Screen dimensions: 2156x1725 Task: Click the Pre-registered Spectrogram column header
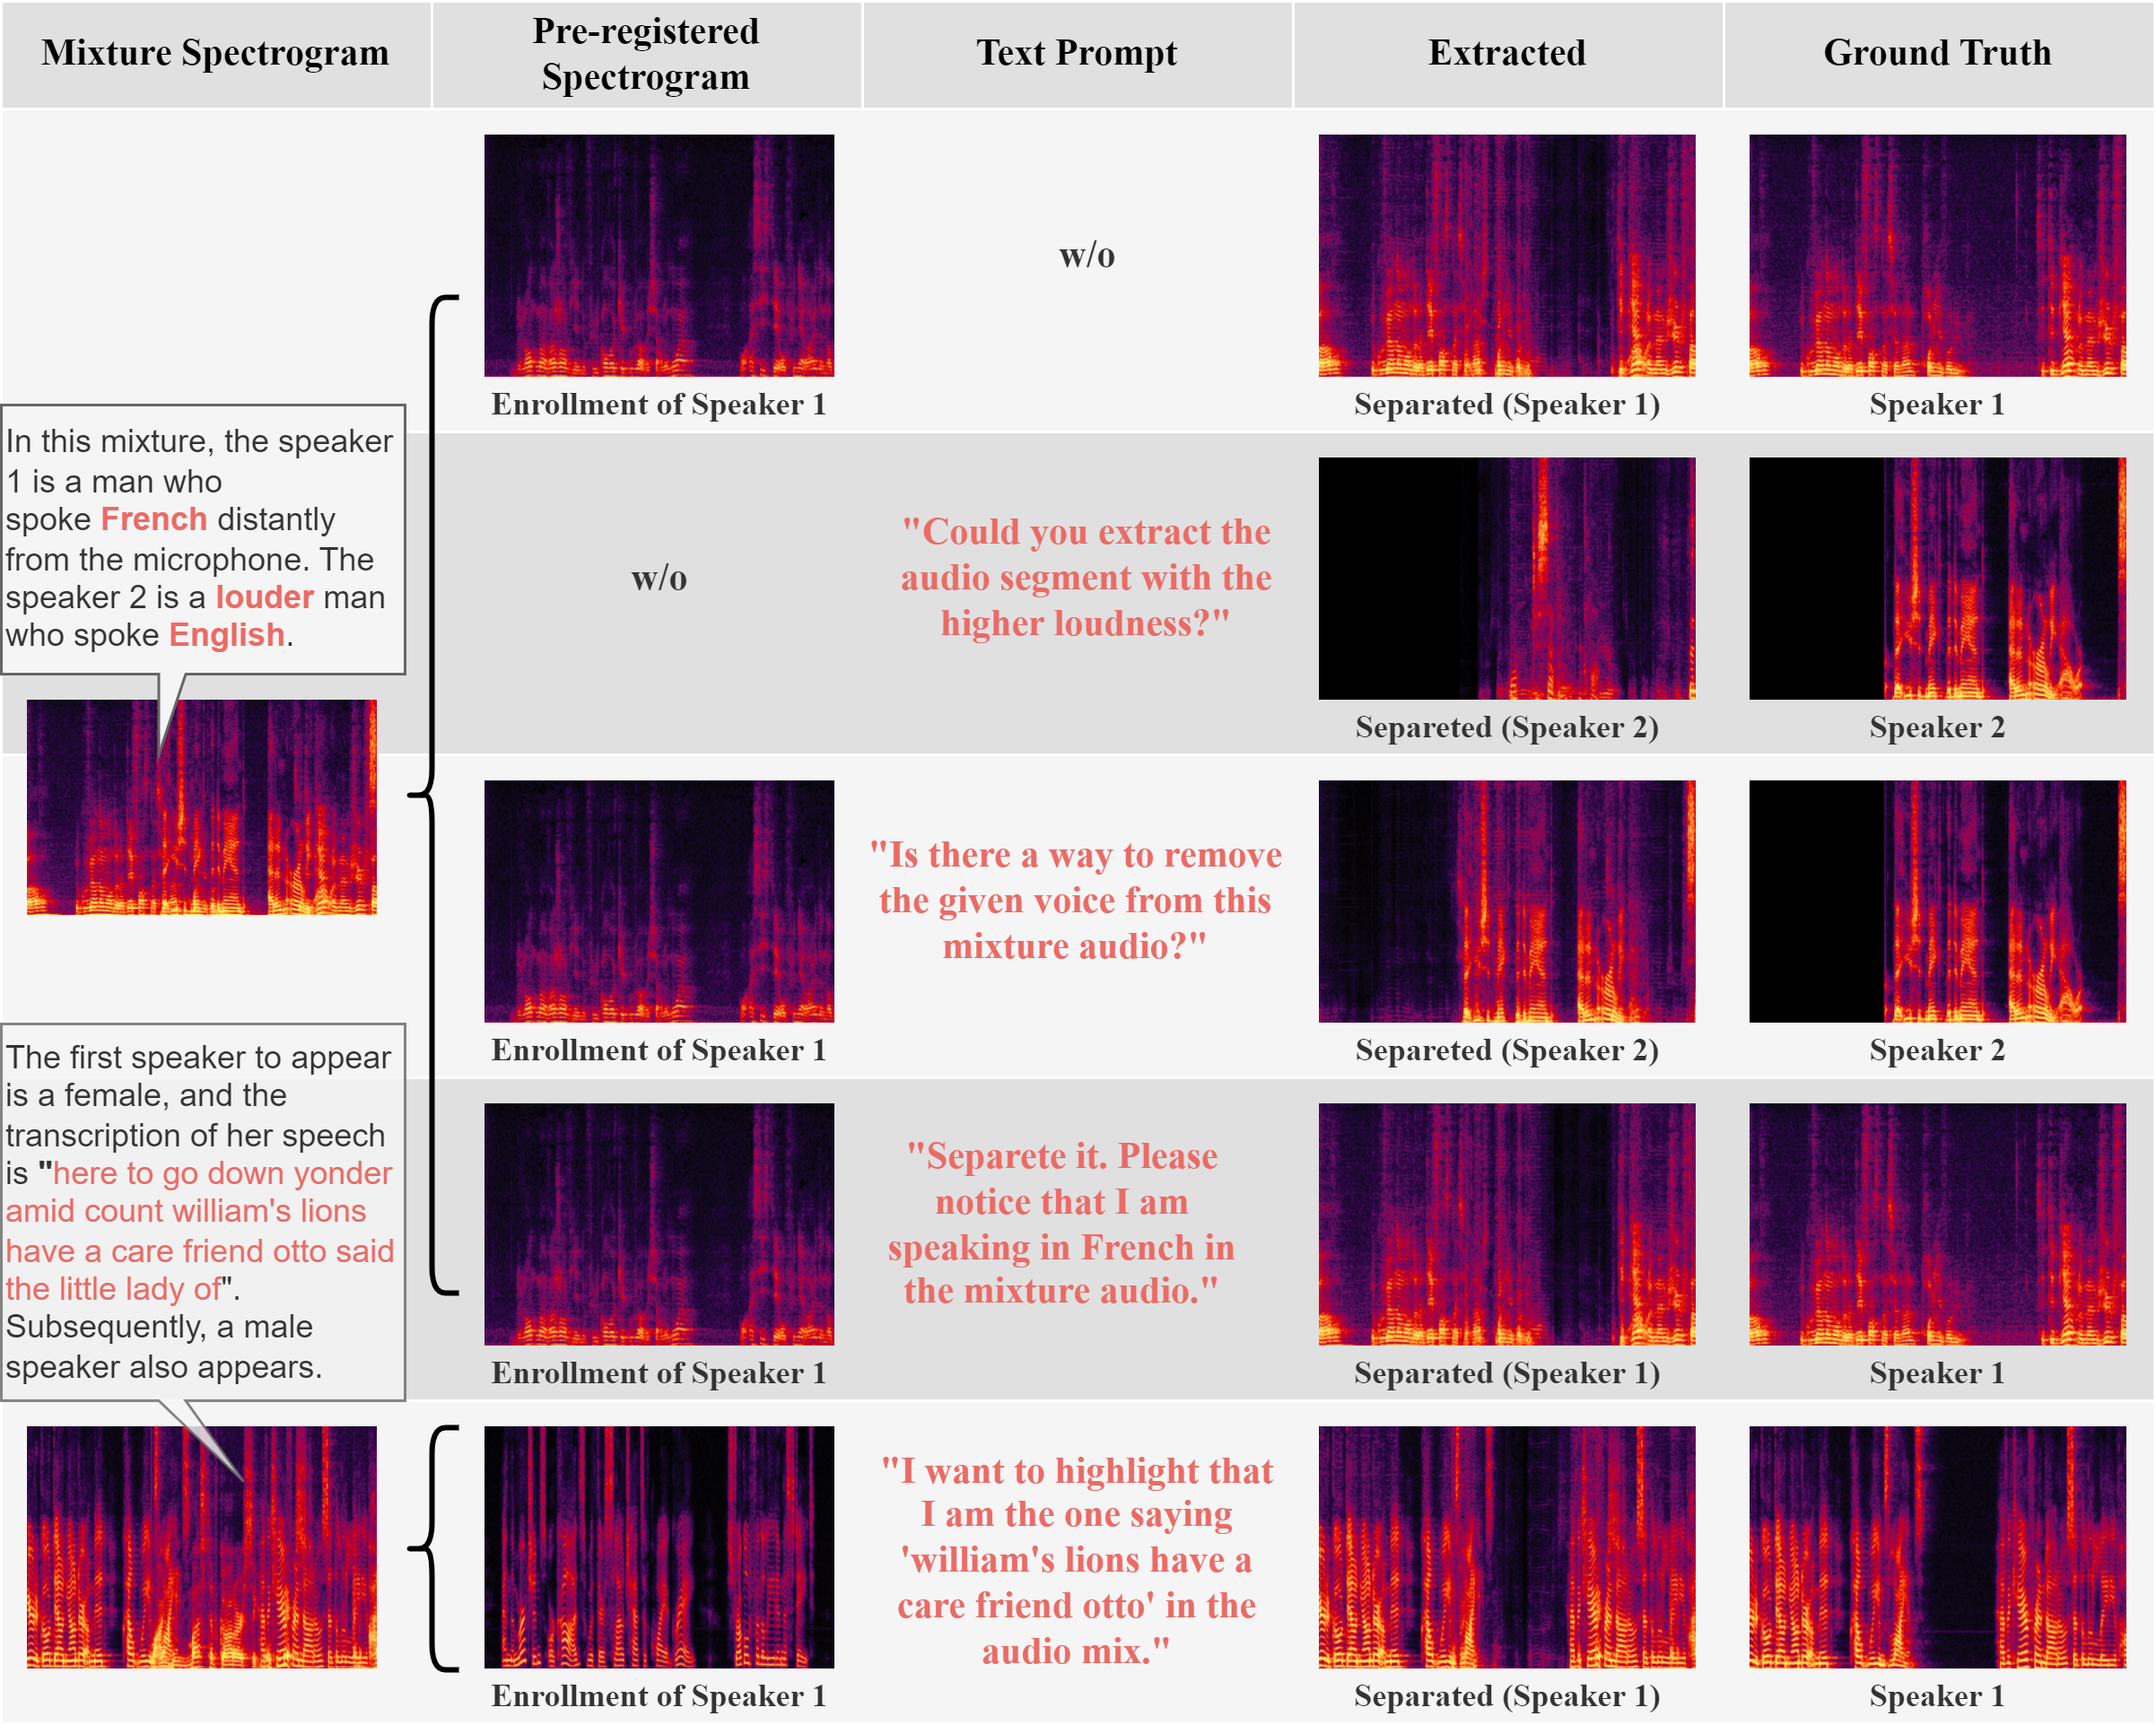pos(645,53)
